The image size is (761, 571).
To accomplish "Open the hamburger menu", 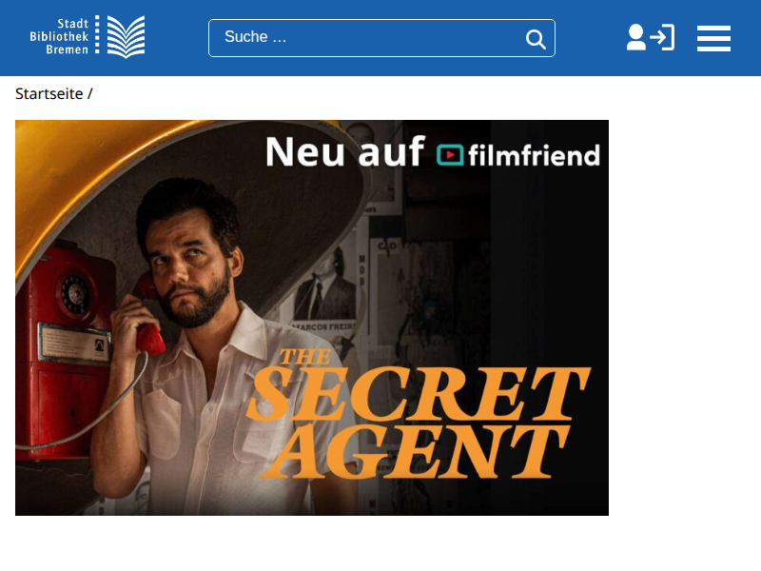I will (x=713, y=38).
